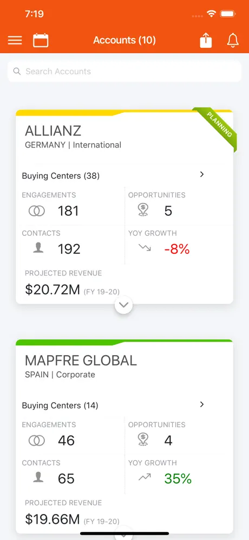
Task: Tap Allianz downward trend icon
Action: (x=145, y=248)
